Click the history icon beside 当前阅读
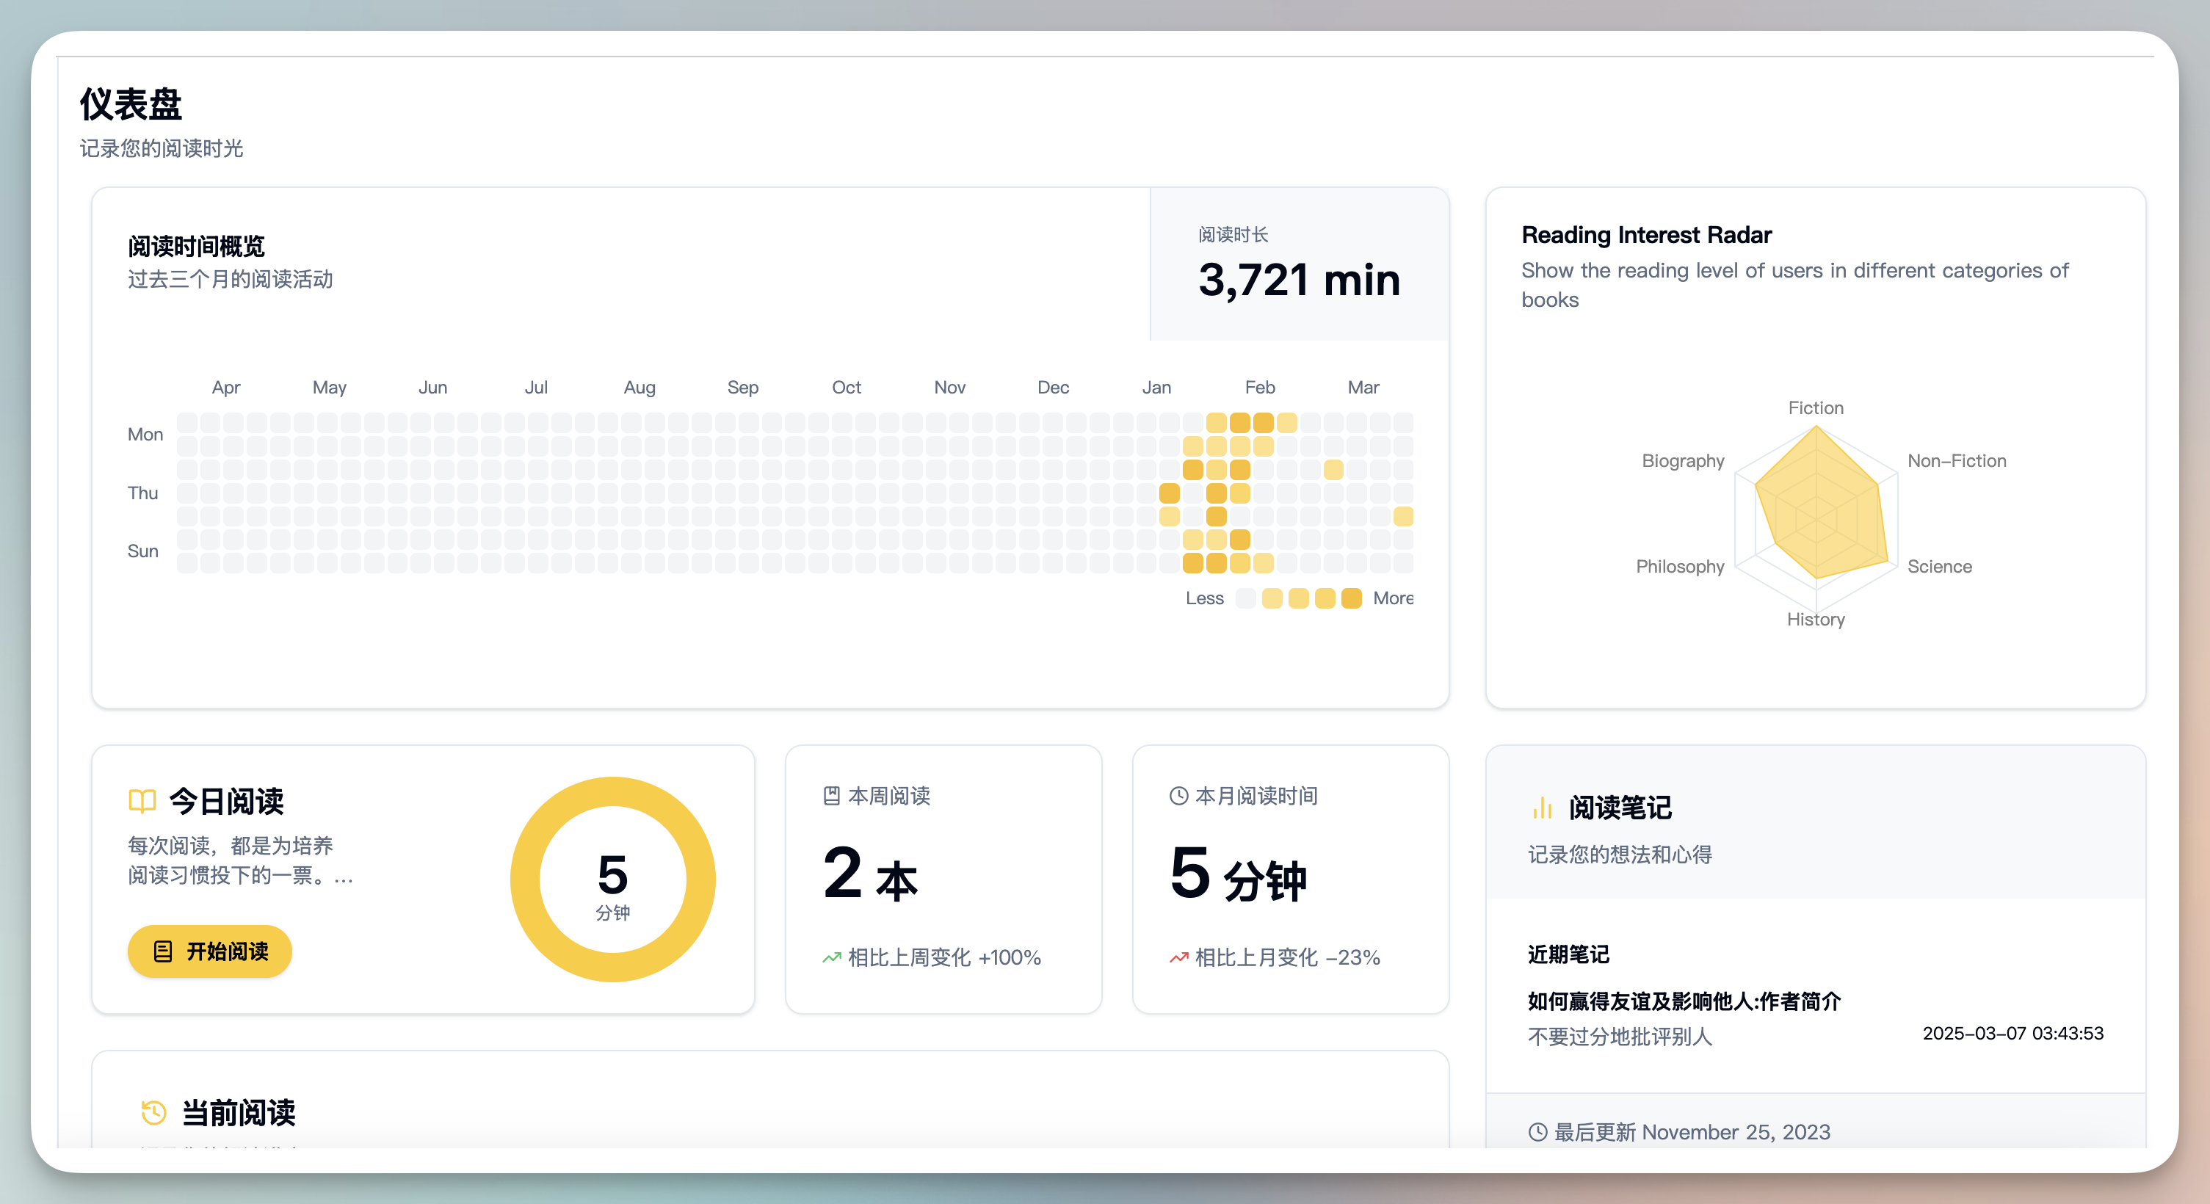The width and height of the screenshot is (2210, 1204). tap(153, 1112)
